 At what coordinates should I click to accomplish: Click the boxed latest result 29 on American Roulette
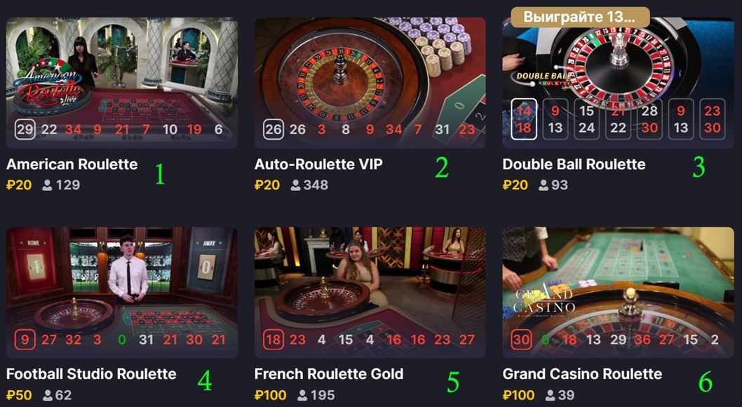pyautogui.click(x=25, y=129)
